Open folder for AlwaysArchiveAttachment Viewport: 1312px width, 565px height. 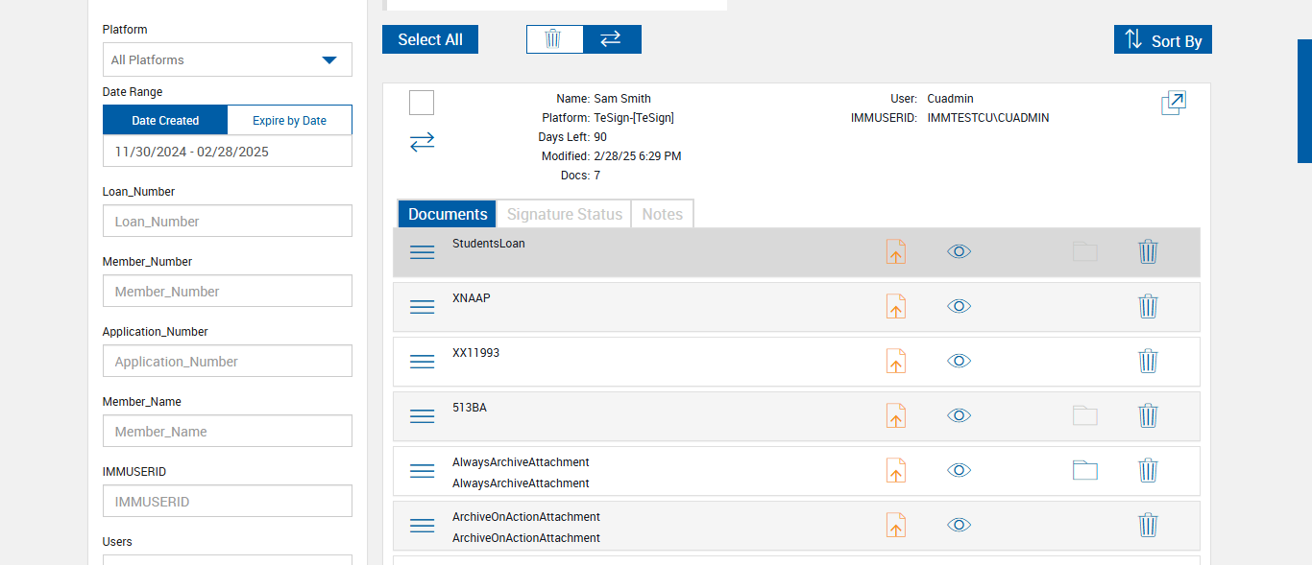click(x=1085, y=470)
